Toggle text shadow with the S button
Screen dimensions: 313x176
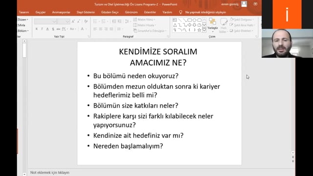53,29
